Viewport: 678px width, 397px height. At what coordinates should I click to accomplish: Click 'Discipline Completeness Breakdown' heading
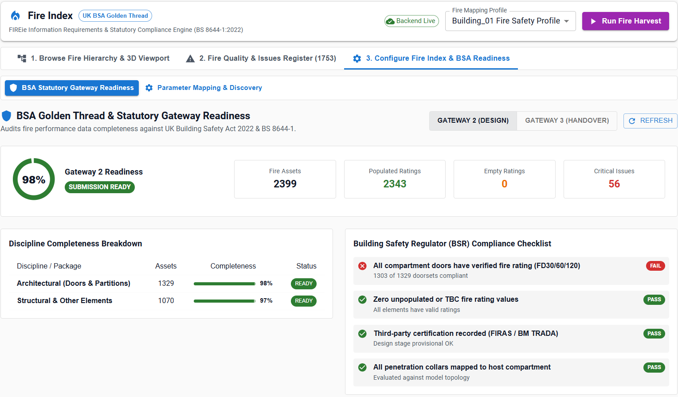(x=75, y=244)
